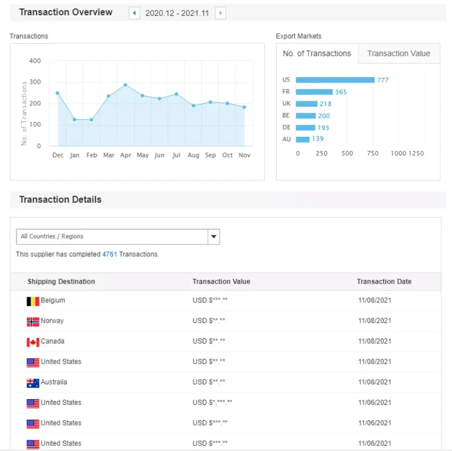The height and width of the screenshot is (451, 452).
Task: Select the No. of Transactions tab
Action: point(317,54)
